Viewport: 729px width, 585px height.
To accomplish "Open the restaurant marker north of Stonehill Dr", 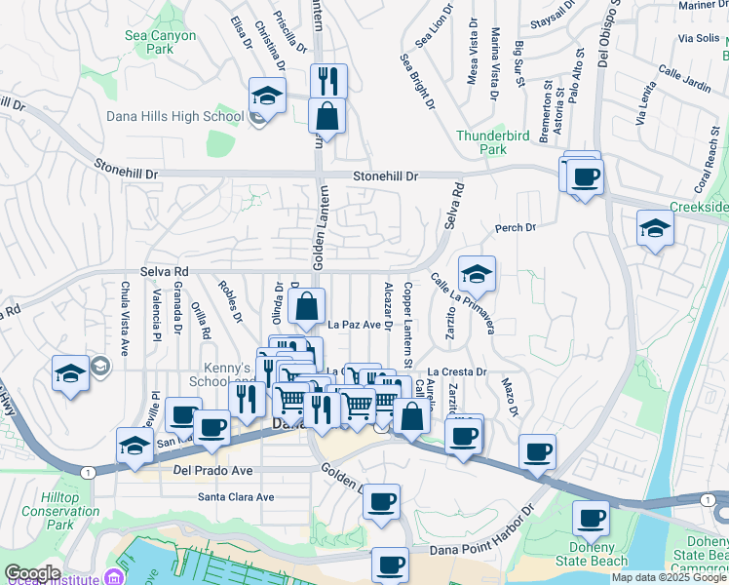I will 328,81.
